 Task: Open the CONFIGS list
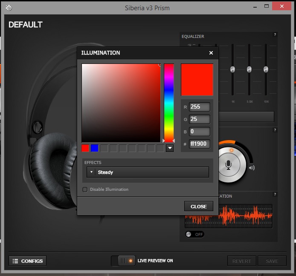coord(28,261)
